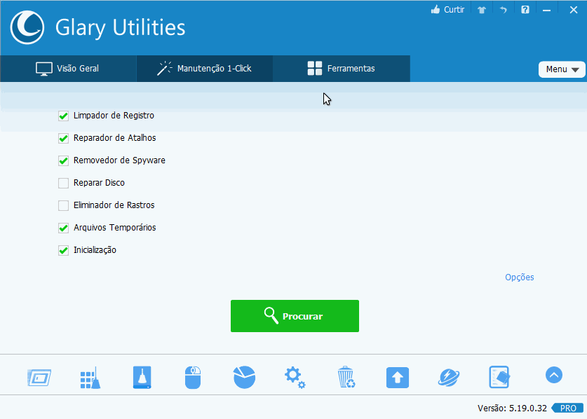This screenshot has width=587, height=419.
Task: Open the tracks eraser icon in dock
Action: (499, 377)
